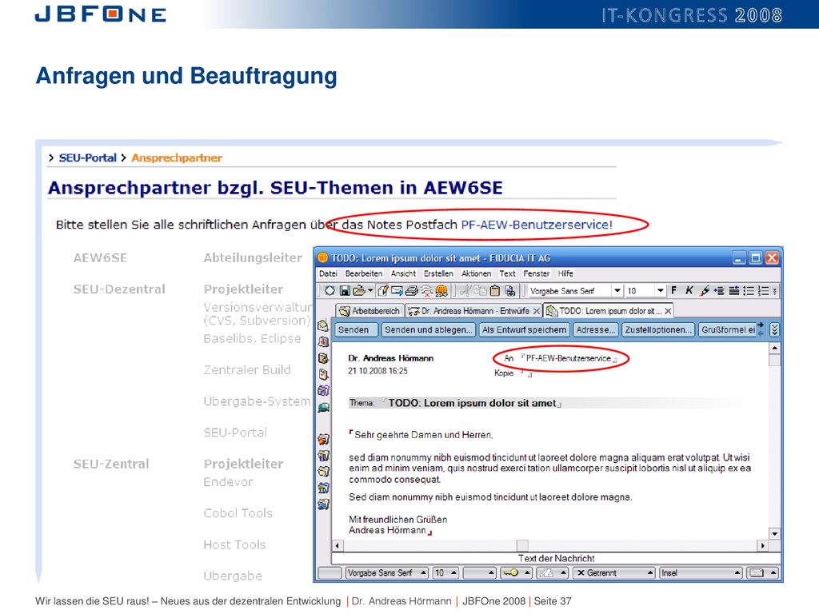Screen dimensions: 819x614
Task: Click into the Thema subject field
Action: click(473, 403)
